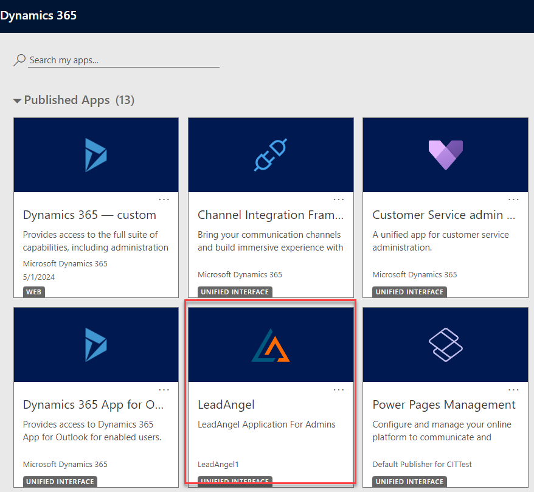Click the WEB badge on custom app

(33, 292)
